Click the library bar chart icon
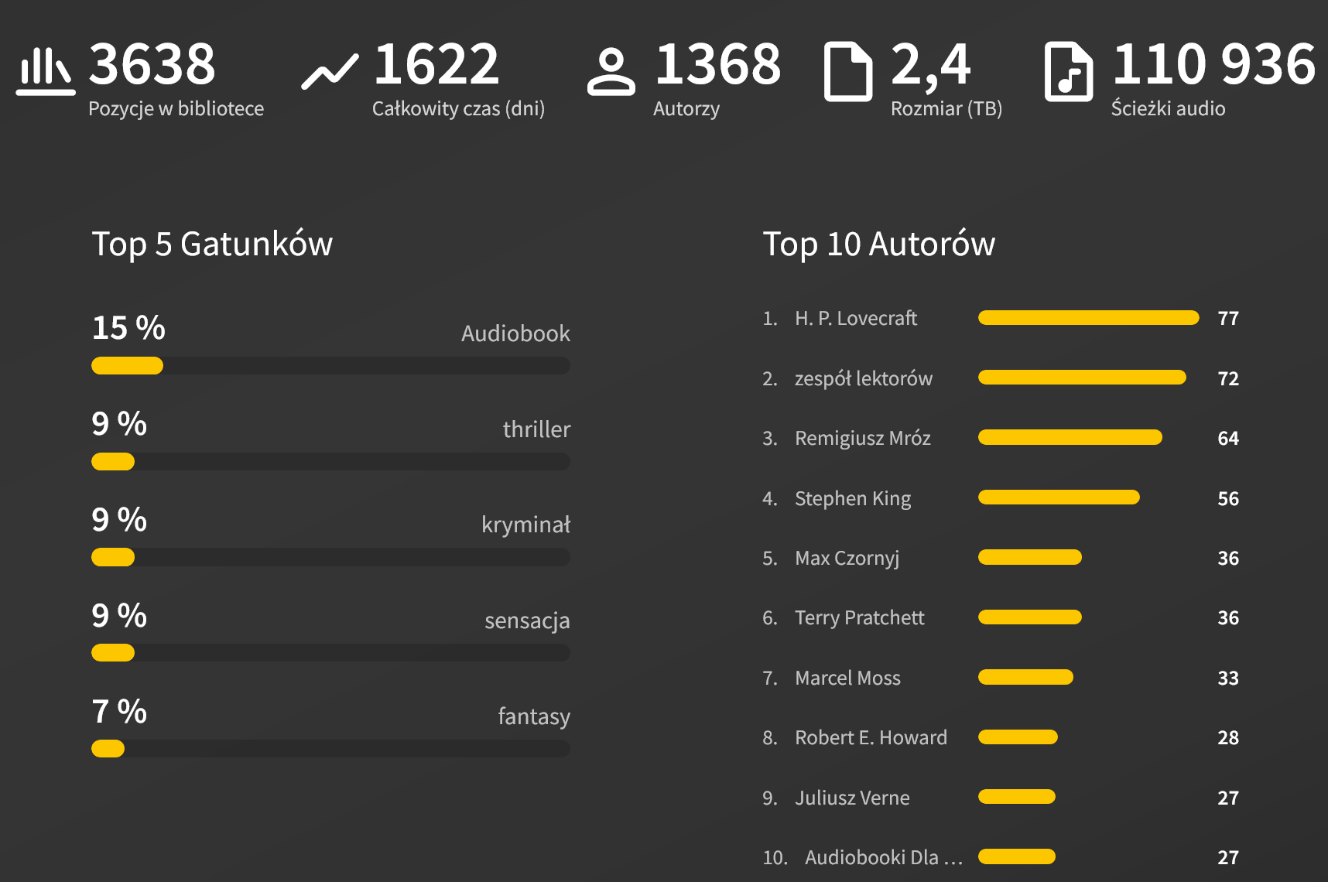The width and height of the screenshot is (1328, 882). (45, 71)
